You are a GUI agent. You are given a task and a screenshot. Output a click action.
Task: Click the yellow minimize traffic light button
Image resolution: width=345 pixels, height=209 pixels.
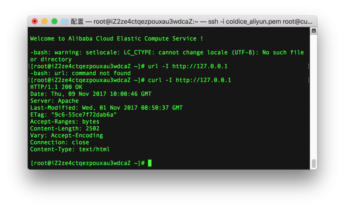(44, 21)
